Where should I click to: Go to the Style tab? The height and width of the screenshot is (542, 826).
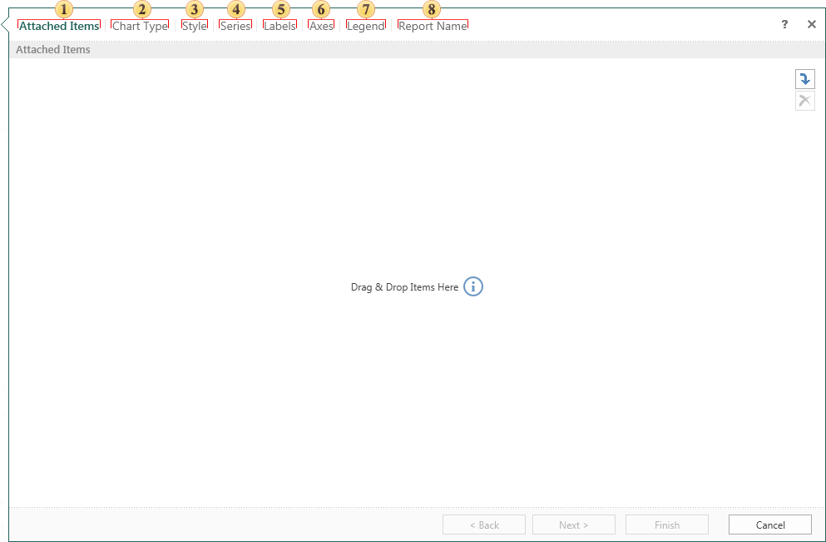195,26
